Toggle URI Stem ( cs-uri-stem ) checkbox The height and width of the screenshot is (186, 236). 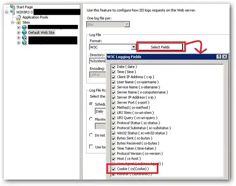(x=114, y=113)
